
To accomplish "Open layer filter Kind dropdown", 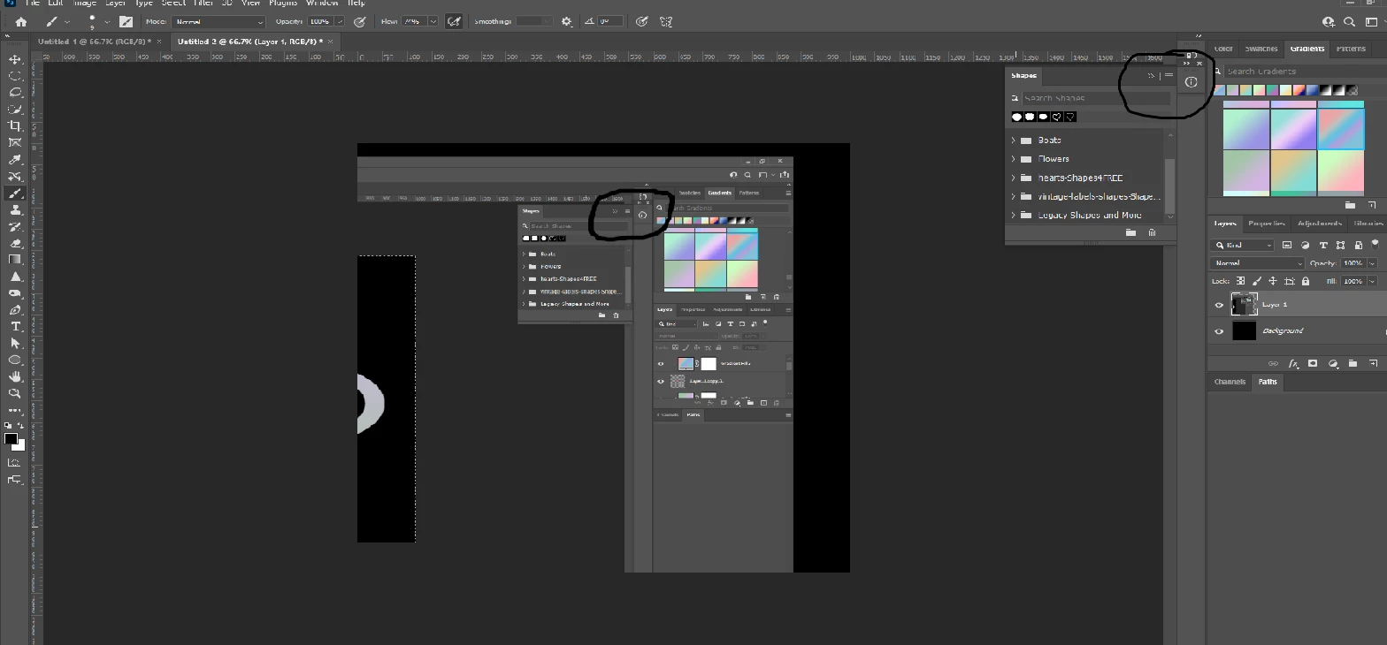I will click(1242, 246).
